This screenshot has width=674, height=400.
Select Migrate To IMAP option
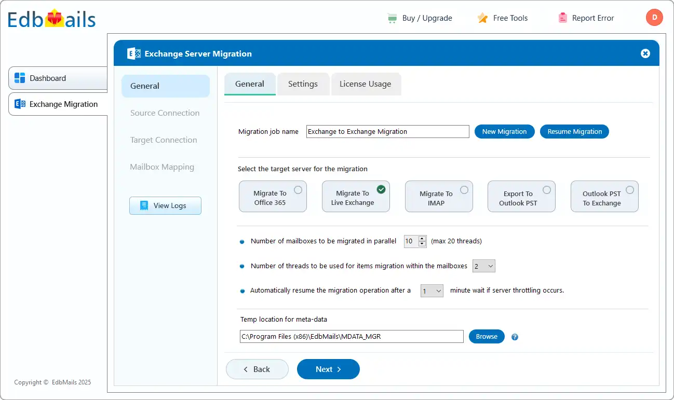pos(439,196)
